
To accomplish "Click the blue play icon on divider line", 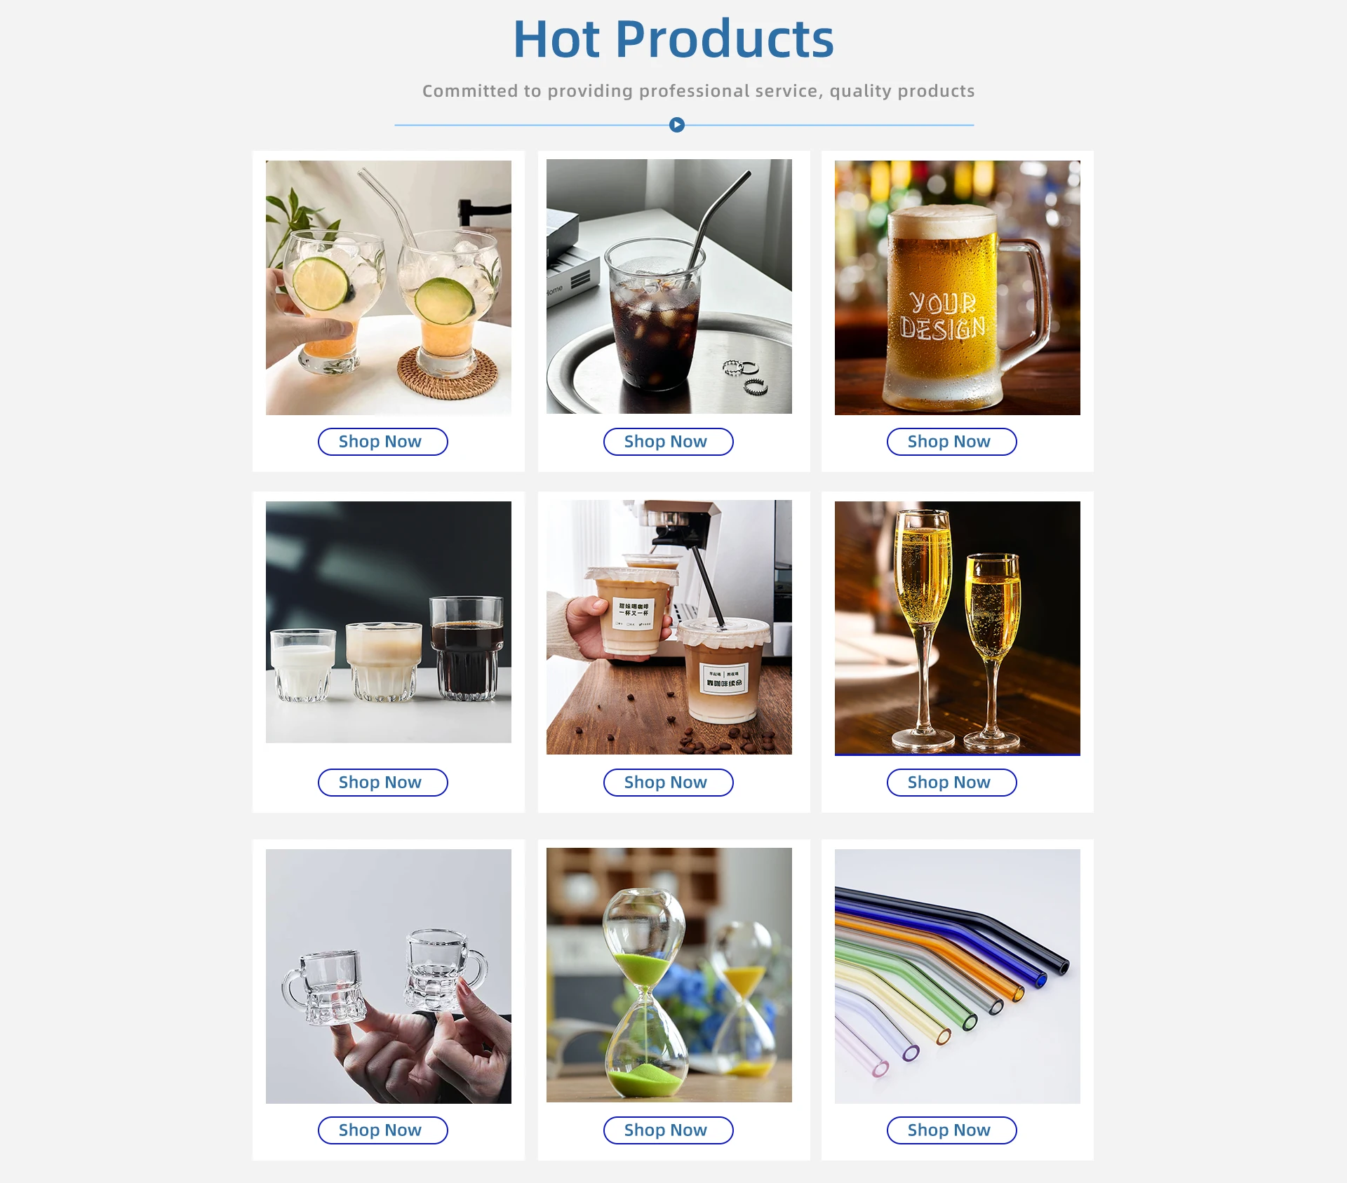I will click(676, 125).
